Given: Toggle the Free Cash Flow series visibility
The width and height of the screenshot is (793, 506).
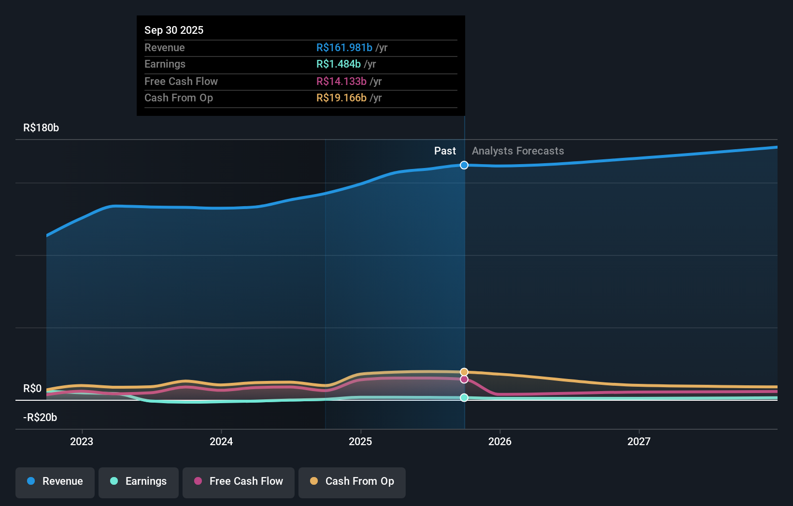Looking at the screenshot, I should pos(238,482).
